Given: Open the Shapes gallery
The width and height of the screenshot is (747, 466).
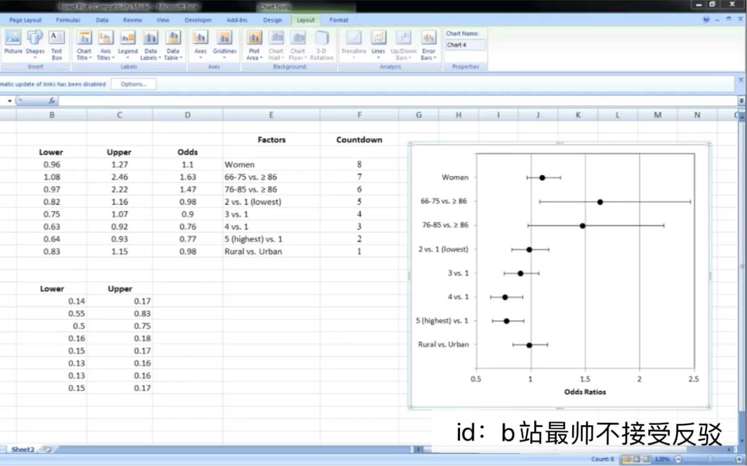Looking at the screenshot, I should coord(35,44).
